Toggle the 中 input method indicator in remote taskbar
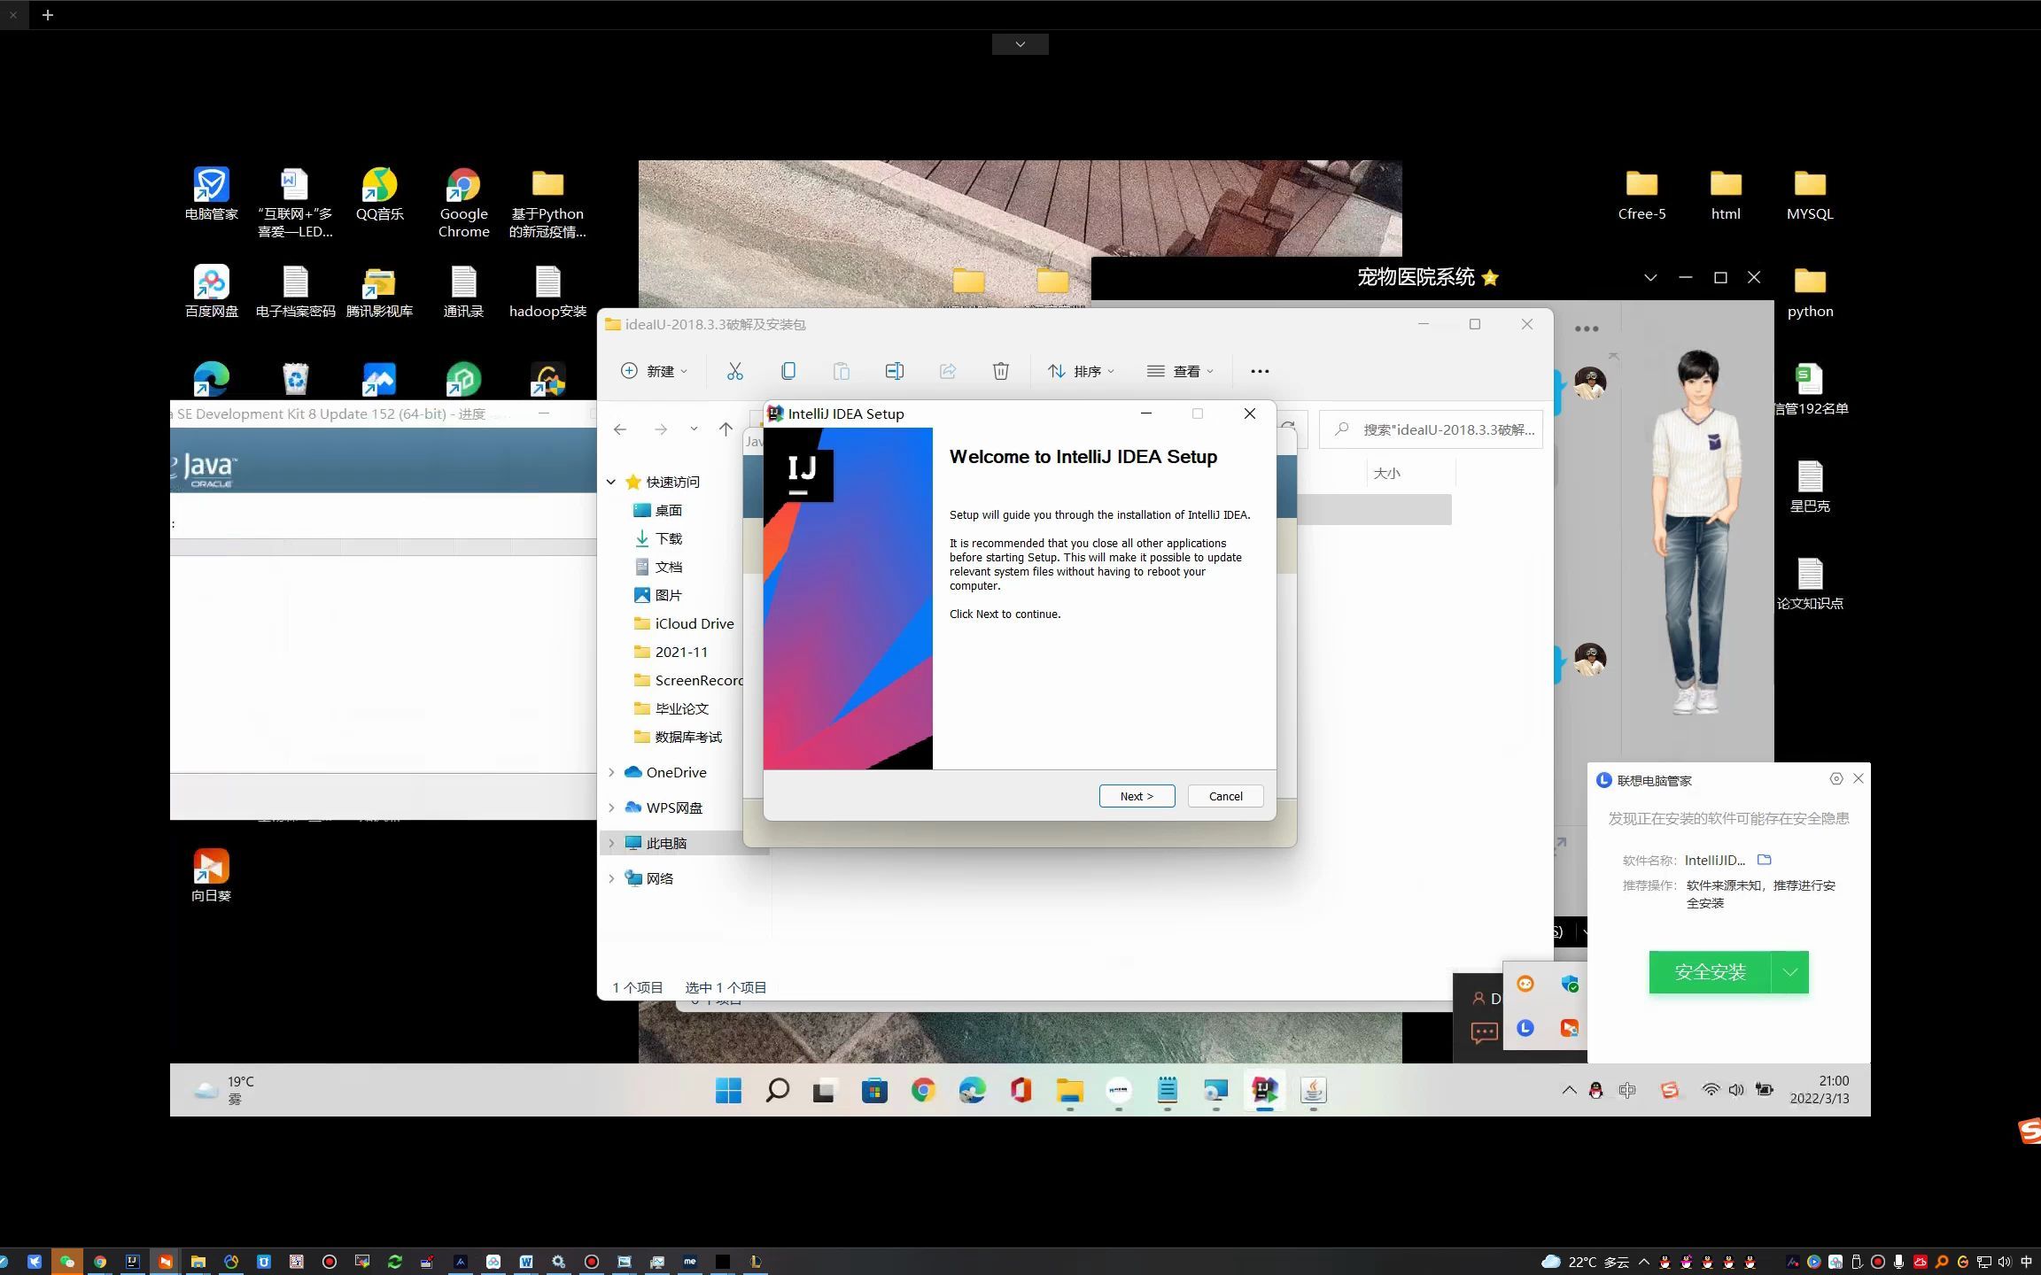2041x1275 pixels. [1627, 1090]
